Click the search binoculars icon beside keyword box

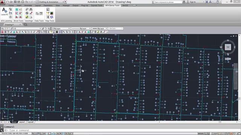point(184,2)
